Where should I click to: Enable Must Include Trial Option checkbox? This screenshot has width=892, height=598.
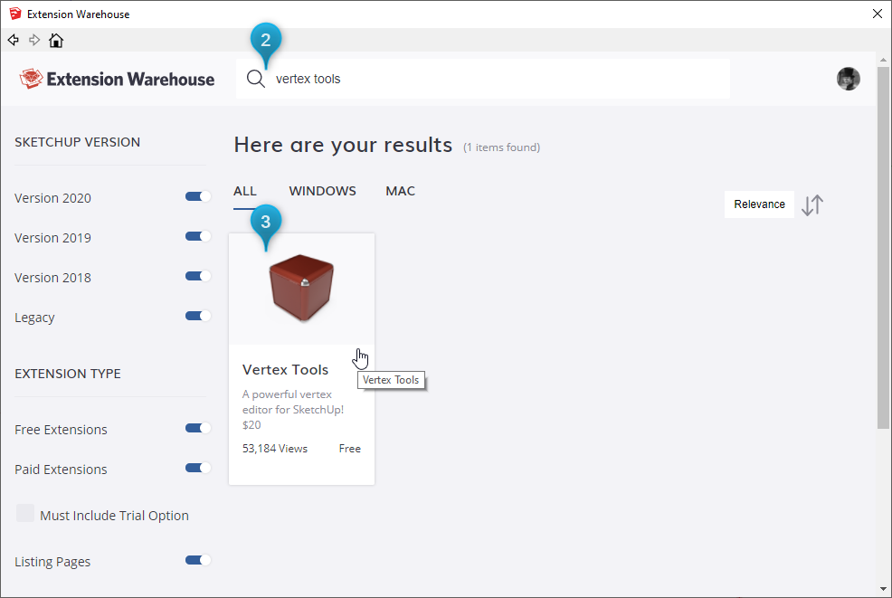point(25,514)
